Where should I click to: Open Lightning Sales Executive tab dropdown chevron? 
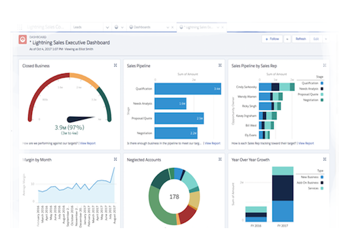(218, 27)
